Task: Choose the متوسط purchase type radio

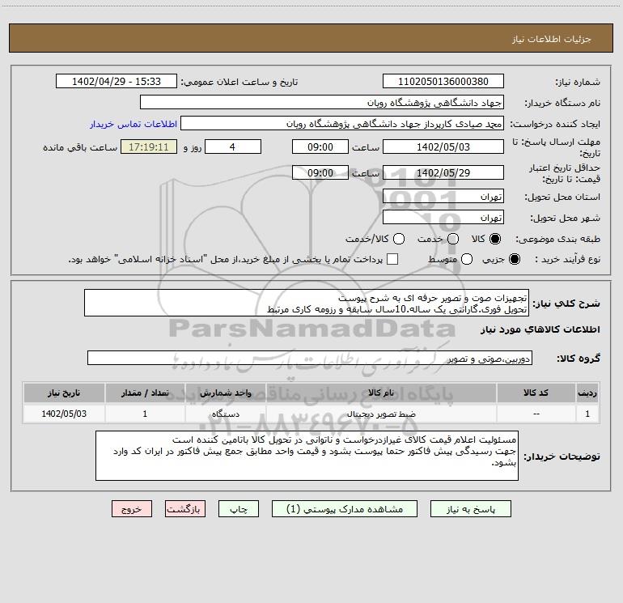Action: click(x=467, y=259)
